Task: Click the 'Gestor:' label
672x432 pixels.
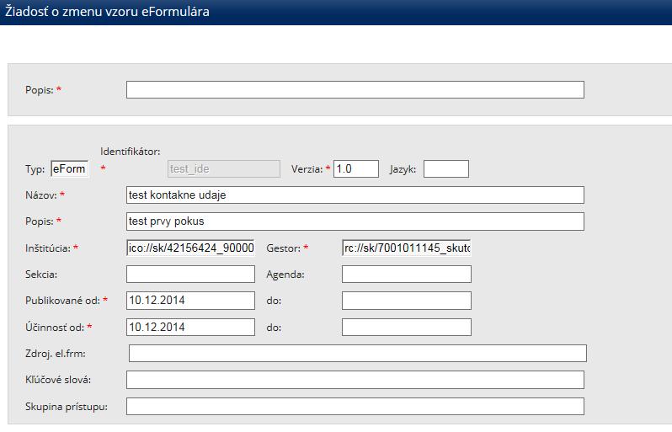Action: click(x=283, y=248)
